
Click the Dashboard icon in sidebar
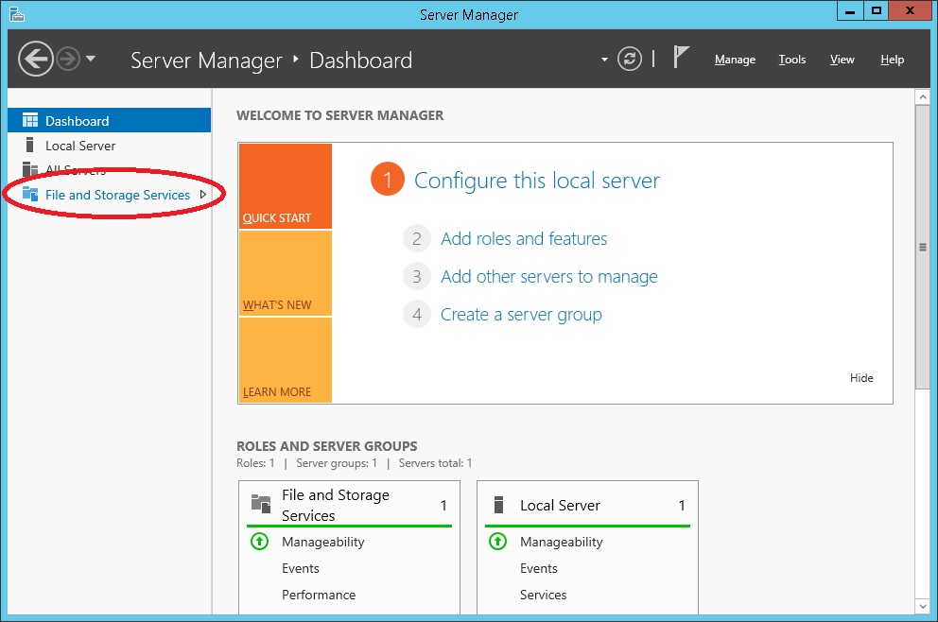[x=30, y=121]
